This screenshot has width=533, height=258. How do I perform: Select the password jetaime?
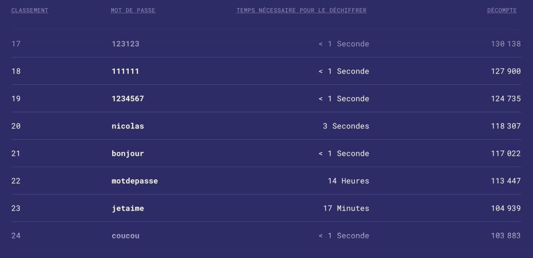click(128, 209)
